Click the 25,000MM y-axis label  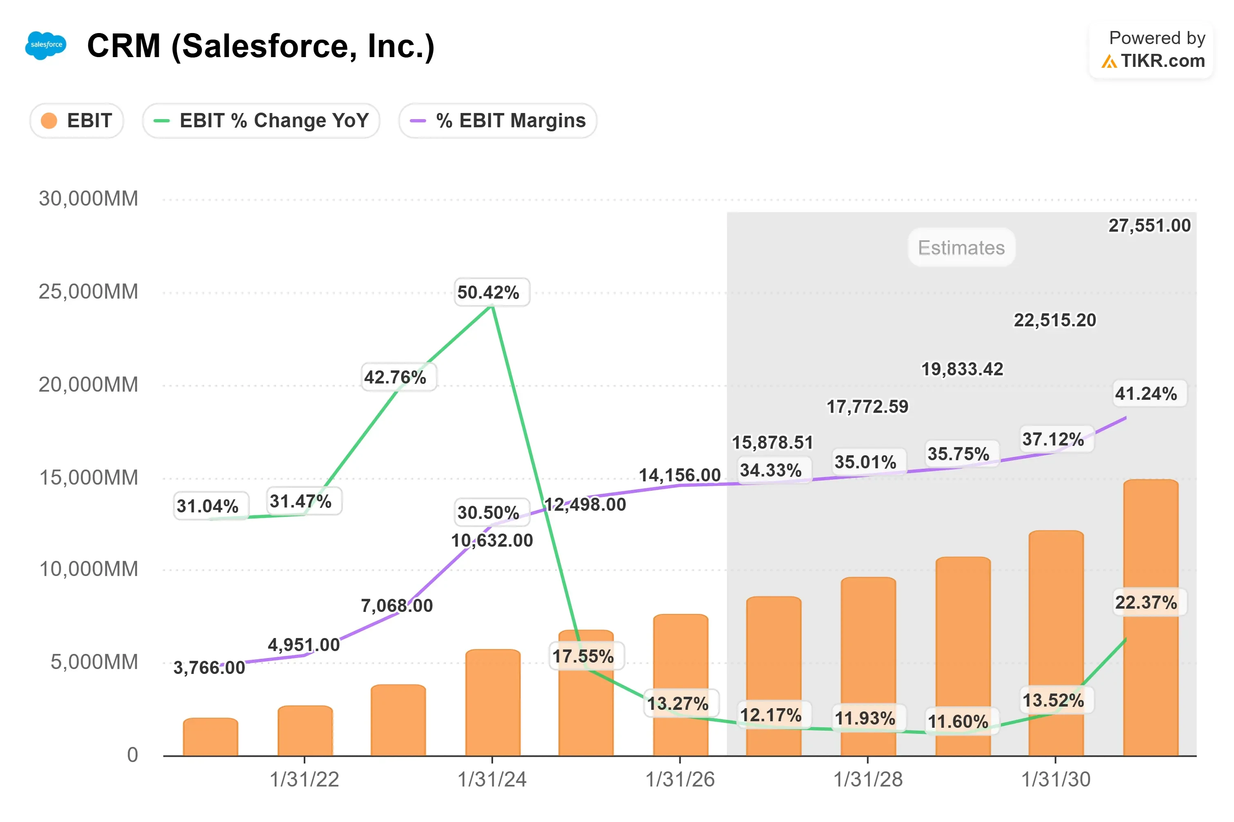(88, 292)
